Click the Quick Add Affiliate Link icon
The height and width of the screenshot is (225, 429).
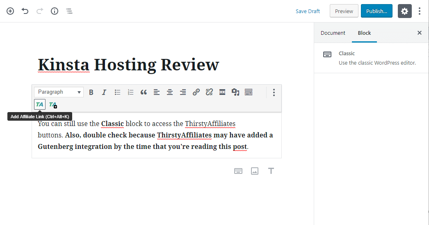pyautogui.click(x=53, y=105)
